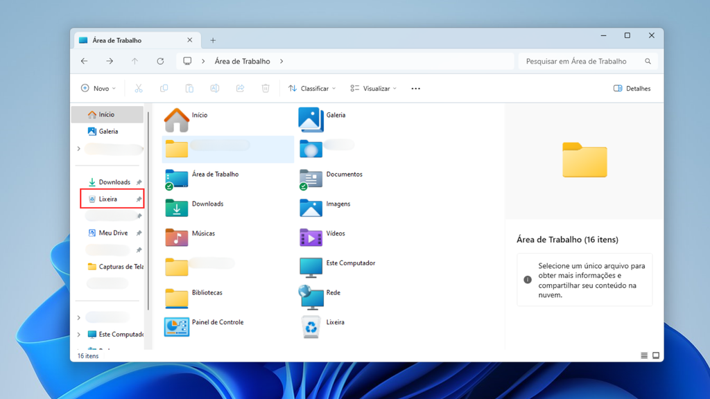Screen dimensions: 710x399
Task: Select the Vídeos folder
Action: (x=322, y=238)
